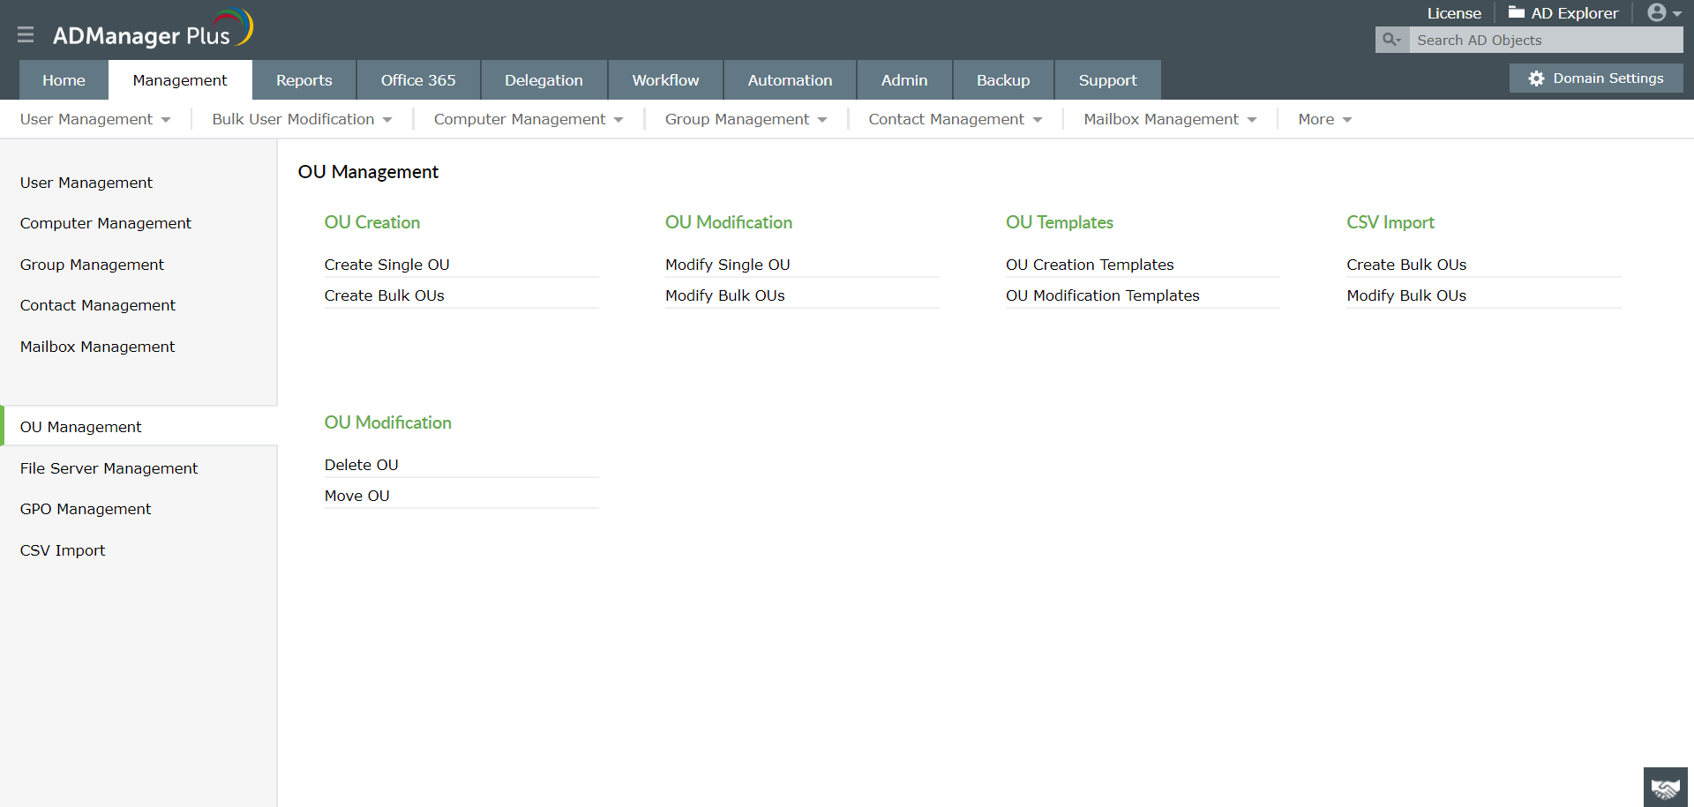The width and height of the screenshot is (1694, 807).
Task: Open CSV Import in the sidebar
Action: [x=63, y=550]
